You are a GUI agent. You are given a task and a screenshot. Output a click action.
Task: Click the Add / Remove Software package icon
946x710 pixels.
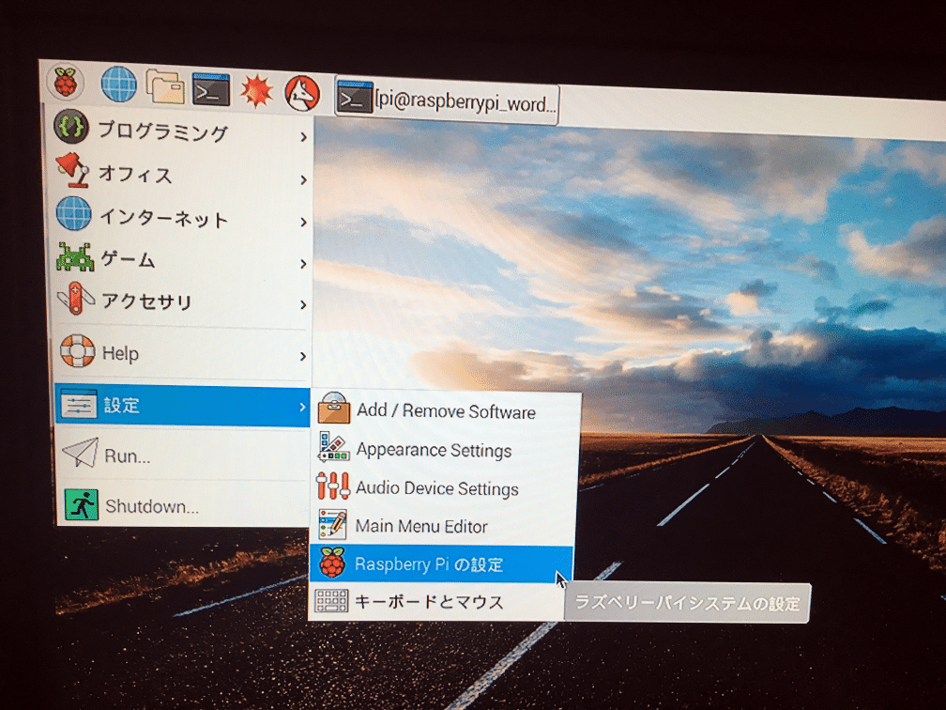(334, 409)
